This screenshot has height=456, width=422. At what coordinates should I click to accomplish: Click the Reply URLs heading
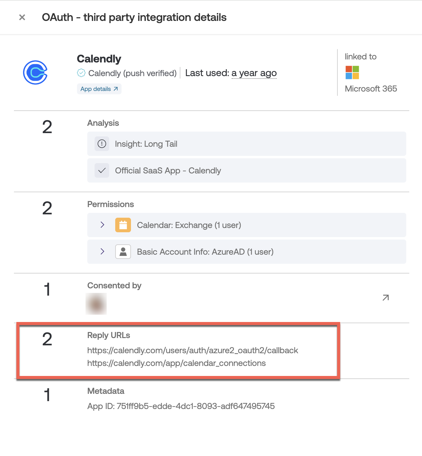click(109, 335)
